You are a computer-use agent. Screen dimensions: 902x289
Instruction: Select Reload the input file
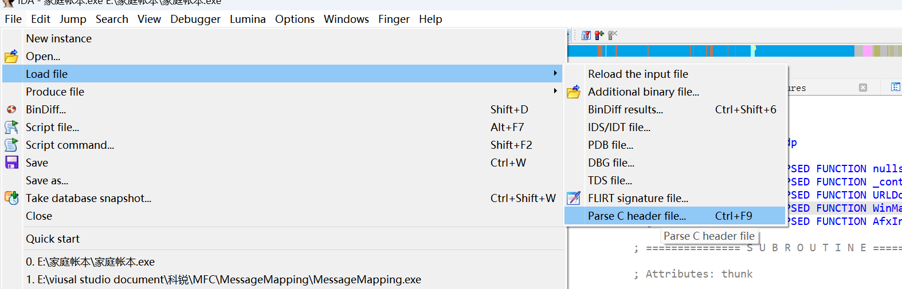click(x=638, y=74)
